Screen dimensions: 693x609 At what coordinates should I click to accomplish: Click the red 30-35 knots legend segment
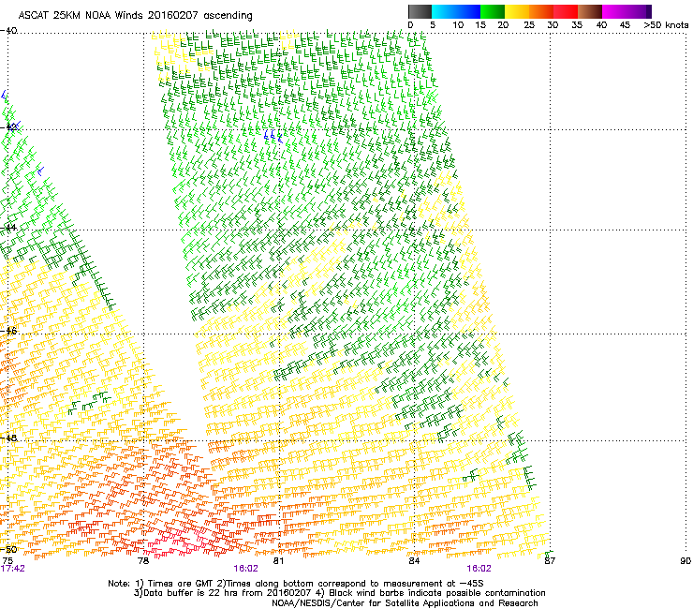pos(566,11)
